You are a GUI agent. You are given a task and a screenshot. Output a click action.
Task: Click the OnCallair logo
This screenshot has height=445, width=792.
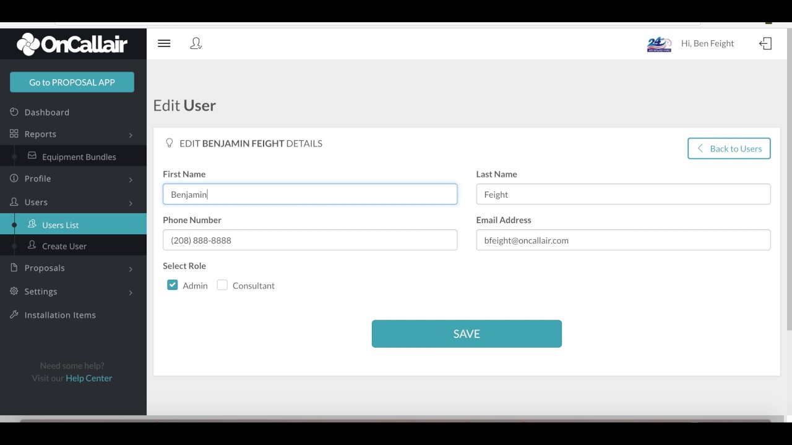tap(72, 44)
